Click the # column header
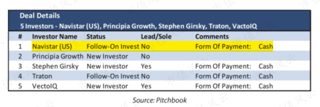Screen dimensions: 320x107 (20, 37)
